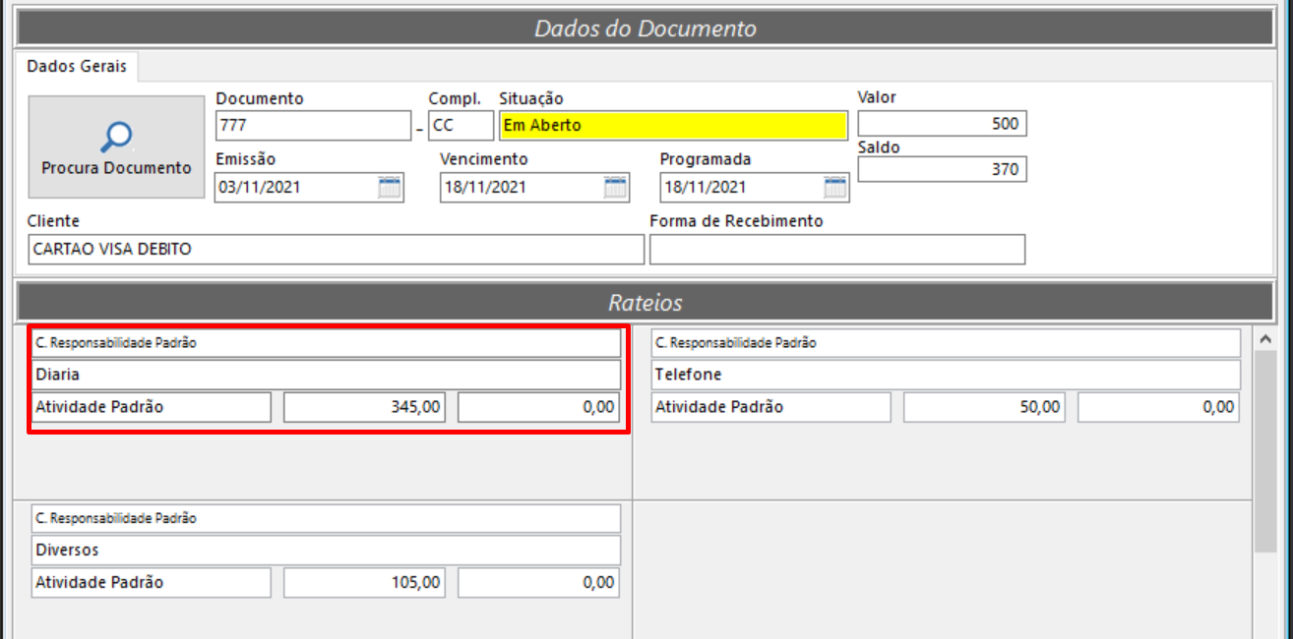The width and height of the screenshot is (1293, 639).
Task: Select the Dados Gerais tab
Action: coord(77,66)
